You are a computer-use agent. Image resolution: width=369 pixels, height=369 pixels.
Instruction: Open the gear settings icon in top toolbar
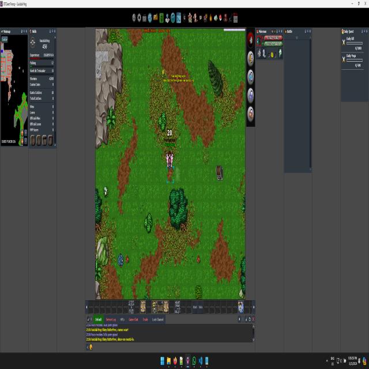coord(139,18)
